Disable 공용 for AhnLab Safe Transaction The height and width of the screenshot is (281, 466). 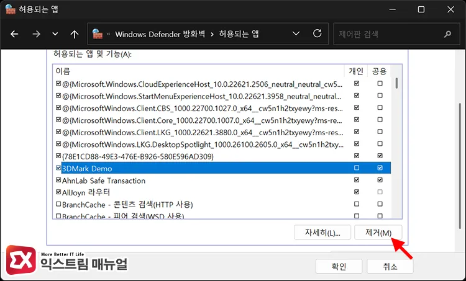[x=380, y=180]
